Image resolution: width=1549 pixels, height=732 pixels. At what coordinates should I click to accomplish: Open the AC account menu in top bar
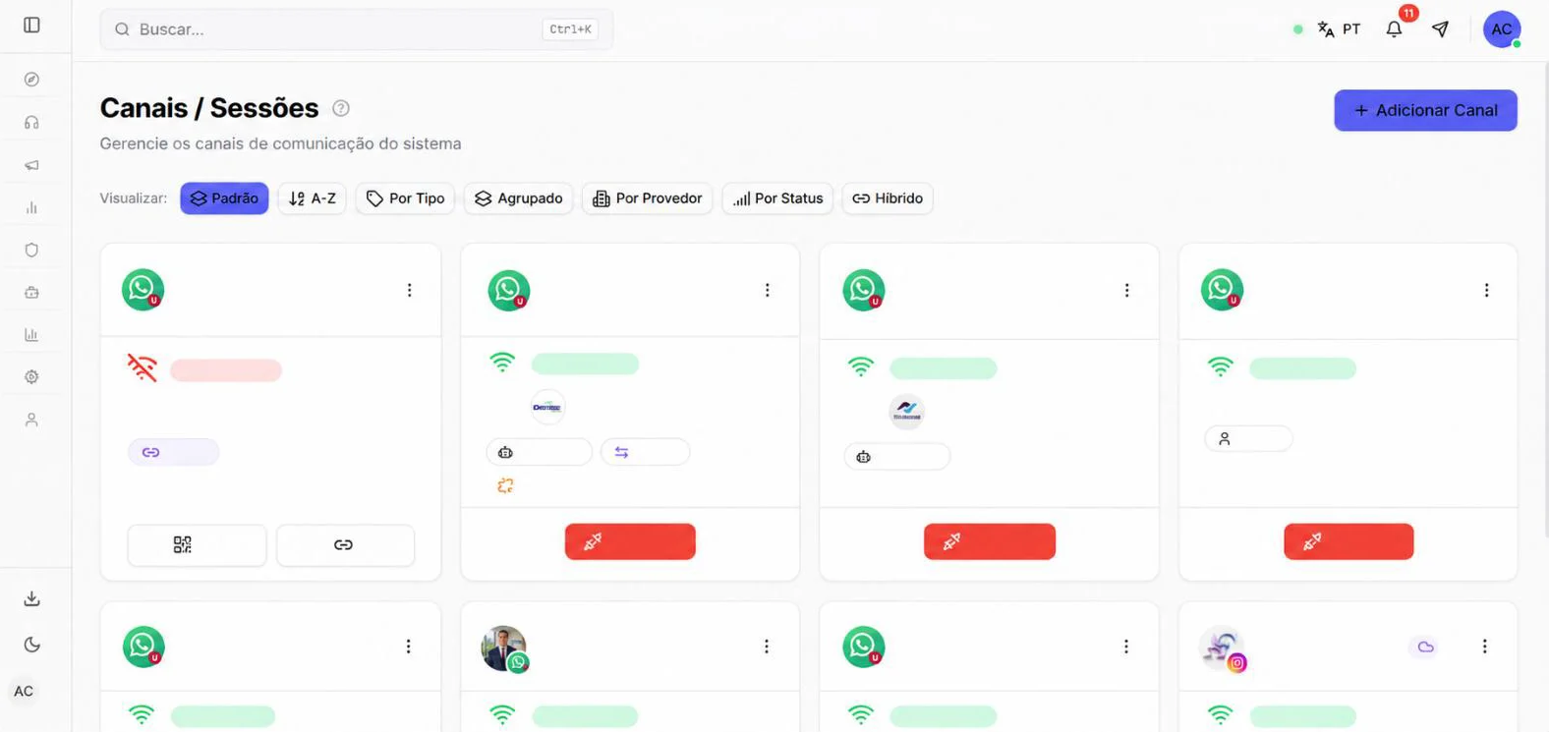[x=1502, y=29]
